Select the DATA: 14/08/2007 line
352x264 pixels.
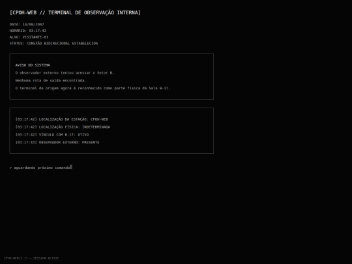click(27, 24)
